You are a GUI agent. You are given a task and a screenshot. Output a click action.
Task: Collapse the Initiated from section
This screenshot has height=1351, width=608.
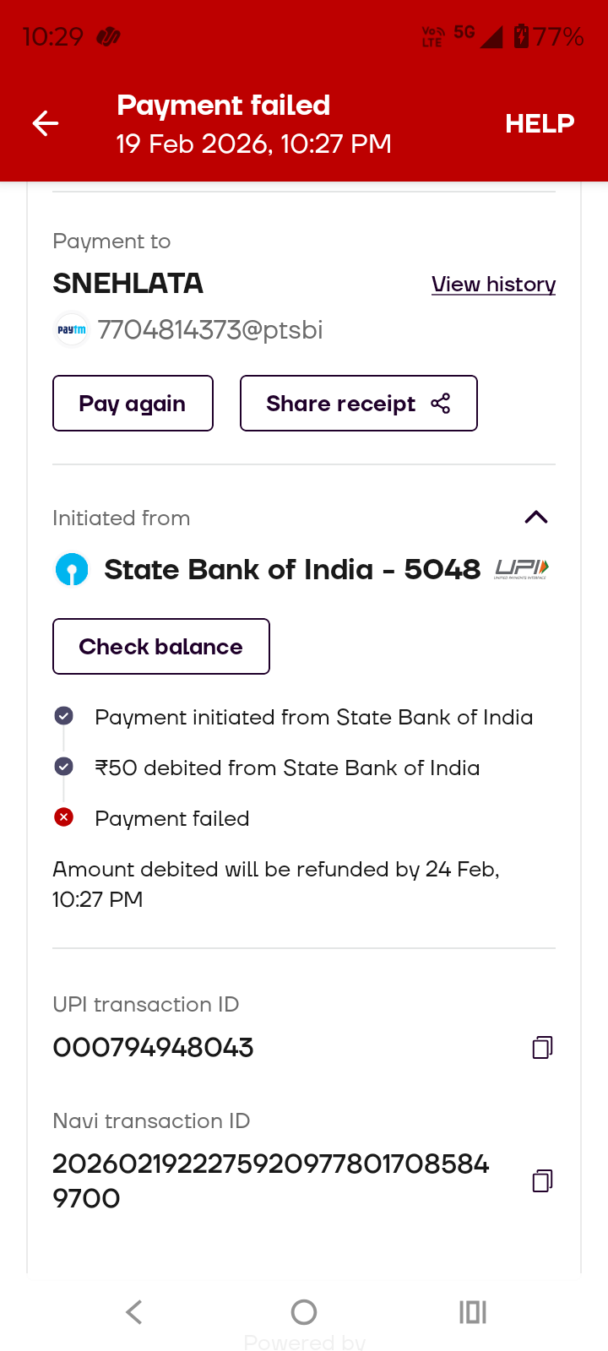pyautogui.click(x=536, y=518)
